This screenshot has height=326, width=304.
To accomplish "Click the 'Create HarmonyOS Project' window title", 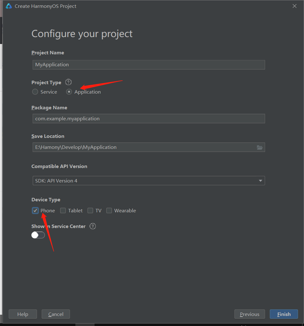I will 45,6.
